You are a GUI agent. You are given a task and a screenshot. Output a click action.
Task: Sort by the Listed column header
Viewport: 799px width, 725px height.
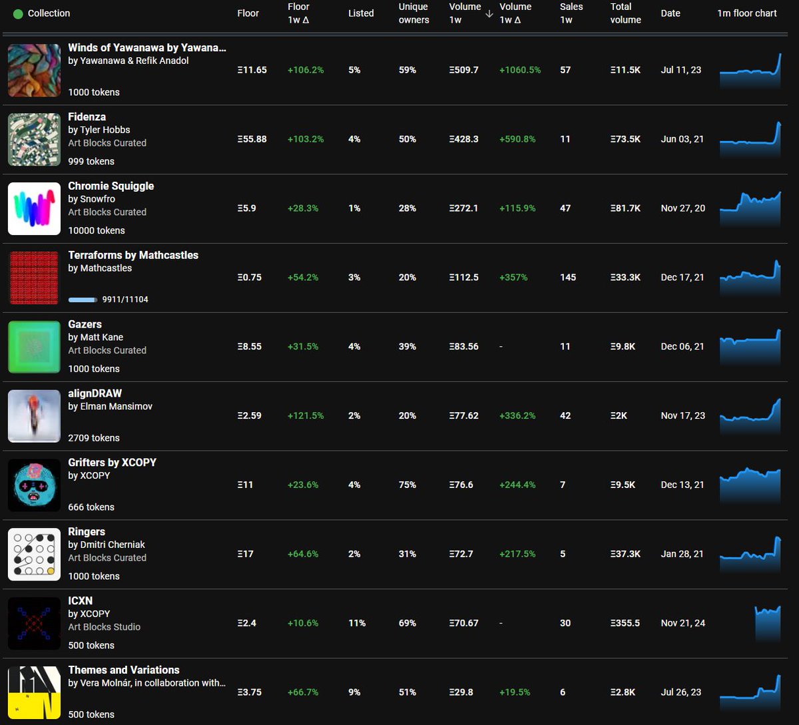coord(361,13)
